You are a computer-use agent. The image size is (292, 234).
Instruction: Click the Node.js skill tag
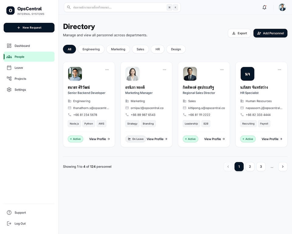[74, 123]
